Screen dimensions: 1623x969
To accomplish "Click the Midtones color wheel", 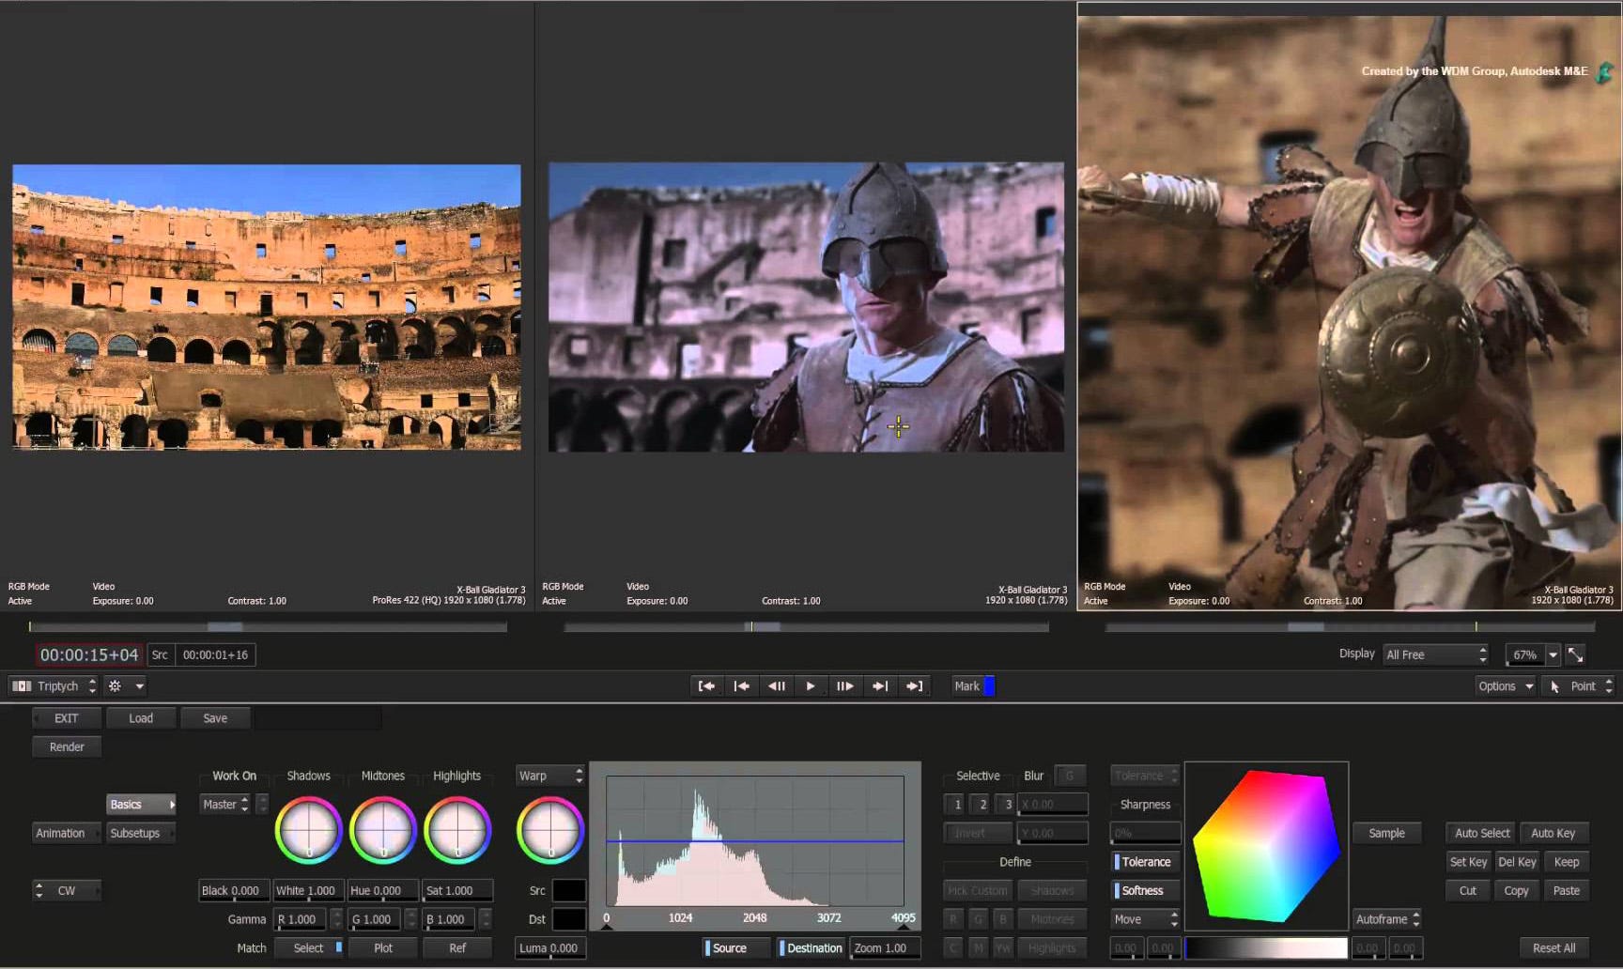I will (x=382, y=830).
